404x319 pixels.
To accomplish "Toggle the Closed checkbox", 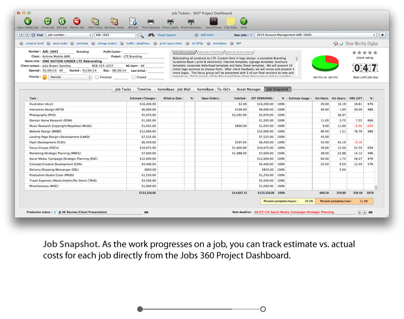I will pyautogui.click(x=134, y=77).
